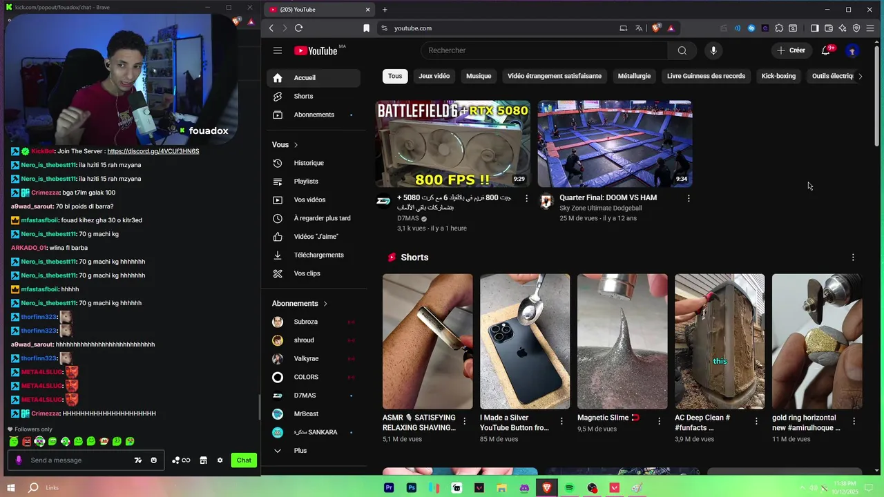The width and height of the screenshot is (884, 497).
Task: Select the Jeux vidéo chip
Action: click(434, 76)
